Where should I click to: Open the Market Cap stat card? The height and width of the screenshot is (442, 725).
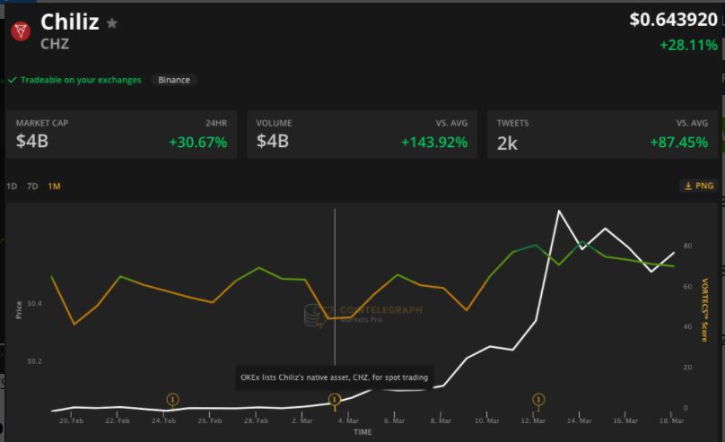(x=121, y=134)
